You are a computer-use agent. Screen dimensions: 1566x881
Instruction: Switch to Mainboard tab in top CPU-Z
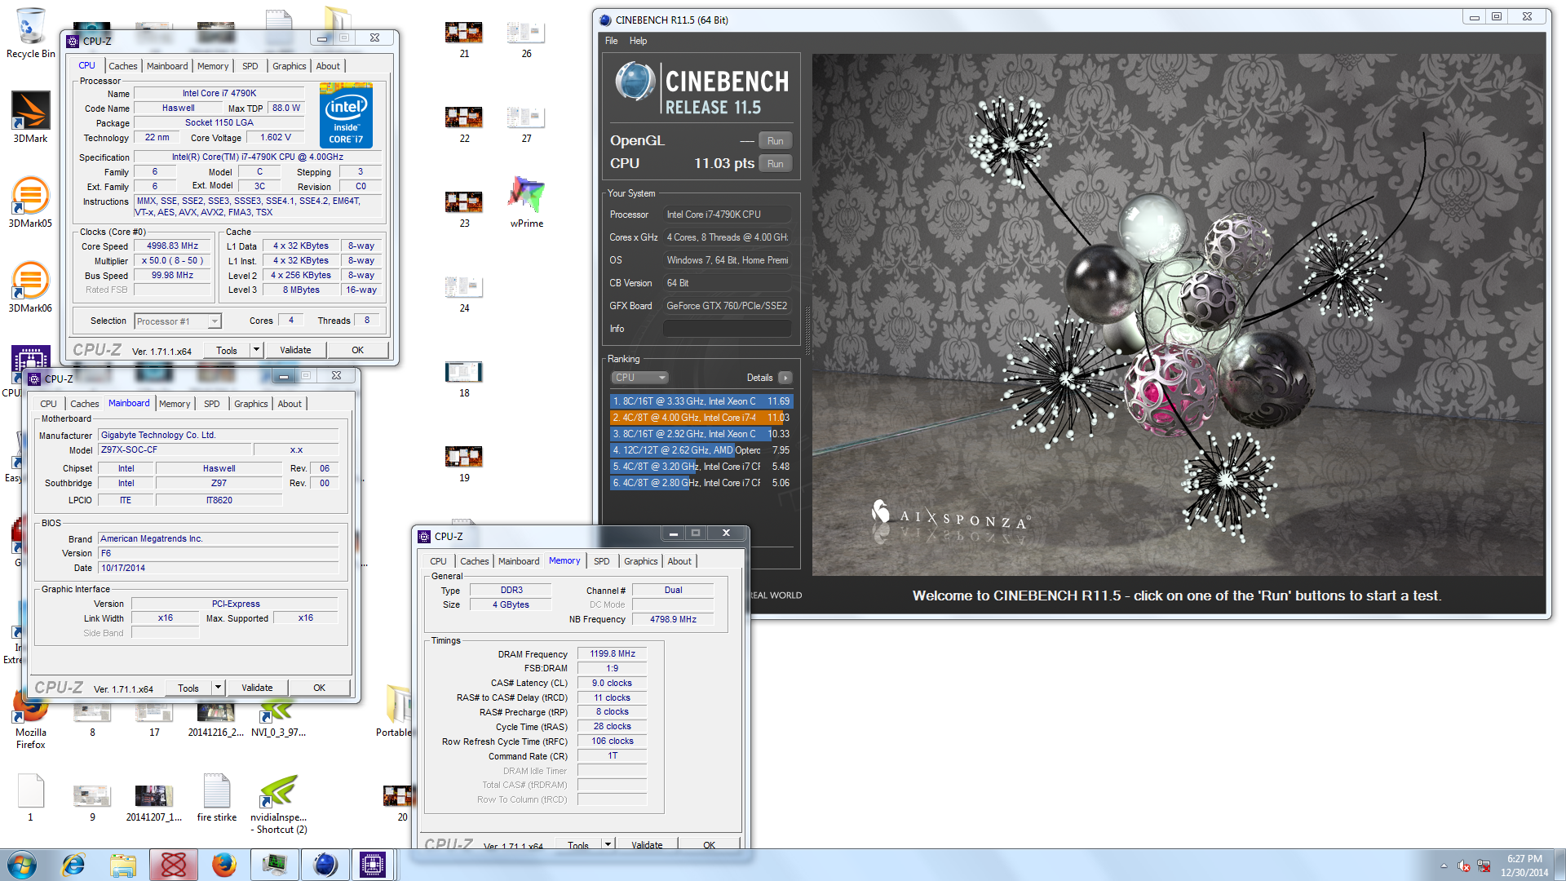[x=167, y=66]
